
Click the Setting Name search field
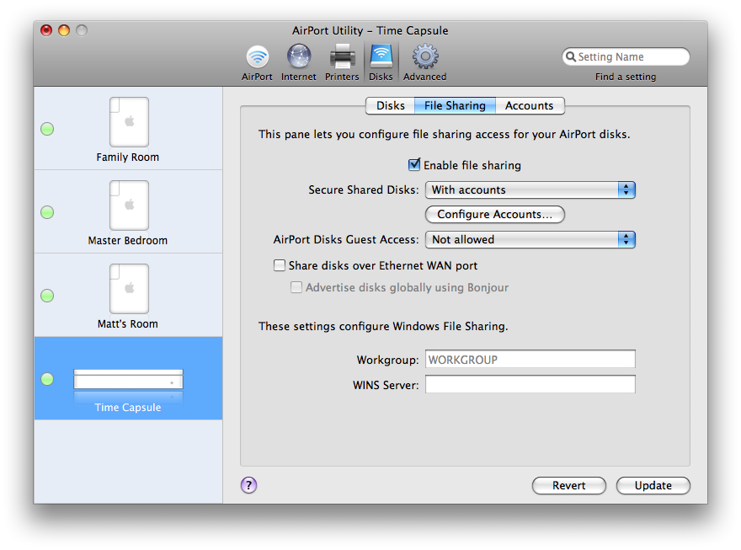(626, 56)
